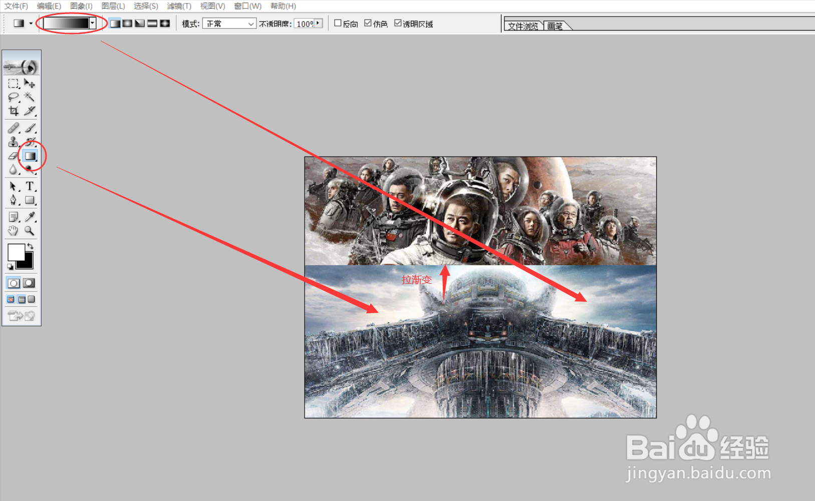Select the Blur tool

[x=14, y=170]
